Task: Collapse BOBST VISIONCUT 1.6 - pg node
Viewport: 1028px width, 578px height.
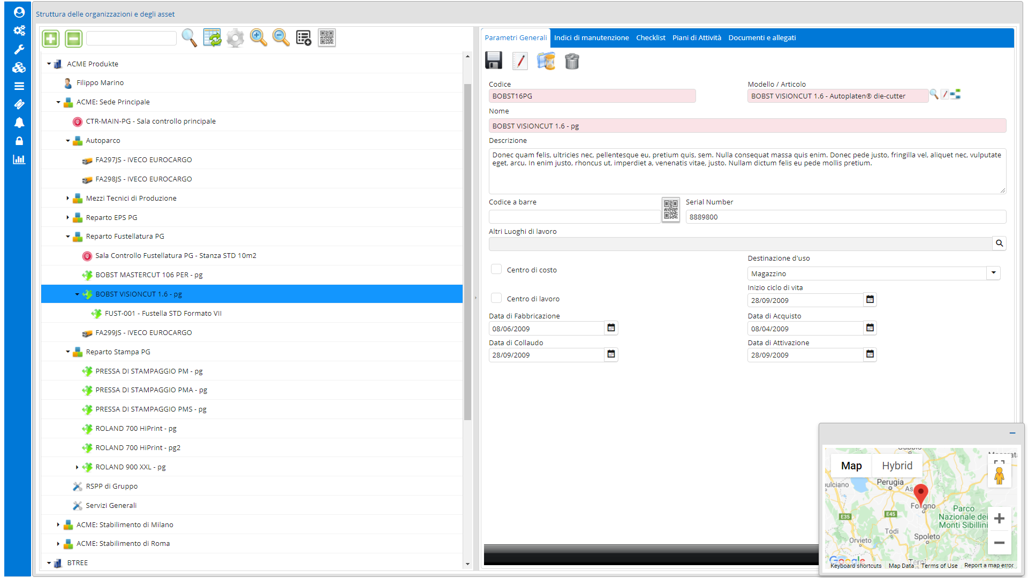Action: [77, 294]
